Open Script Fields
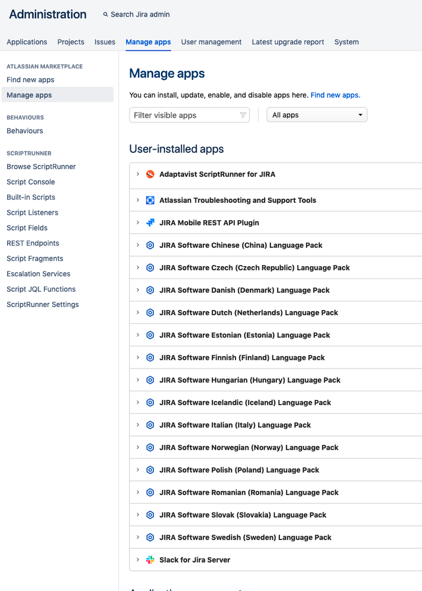This screenshot has height=591, width=422. pyautogui.click(x=27, y=228)
